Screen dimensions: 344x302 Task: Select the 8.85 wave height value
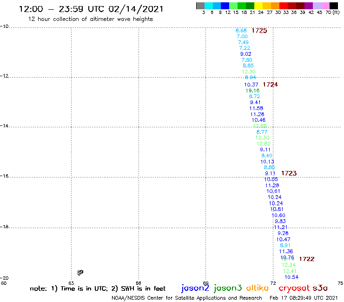point(248,66)
